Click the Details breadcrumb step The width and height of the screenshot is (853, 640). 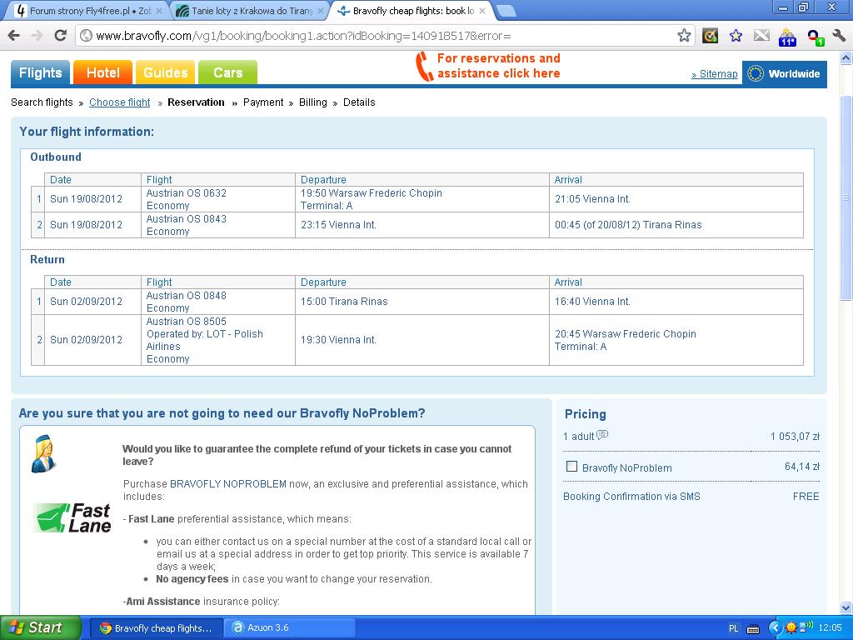[359, 102]
